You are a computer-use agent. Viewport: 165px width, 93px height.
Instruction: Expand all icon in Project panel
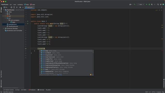[x=14, y=7]
